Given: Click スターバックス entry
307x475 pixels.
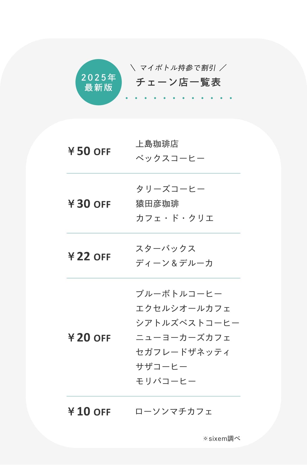Looking at the screenshot, I should point(166,248).
